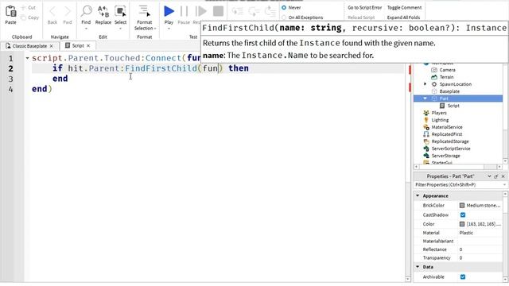Click the Step Into debugger icon
The width and height of the screenshot is (509, 286).
pyautogui.click(x=237, y=11)
